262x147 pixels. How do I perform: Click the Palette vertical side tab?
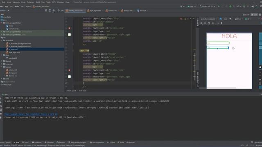(198, 22)
